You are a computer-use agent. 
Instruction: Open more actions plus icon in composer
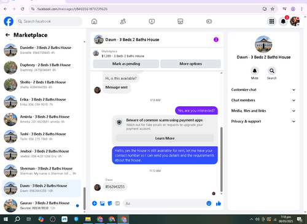(95, 203)
